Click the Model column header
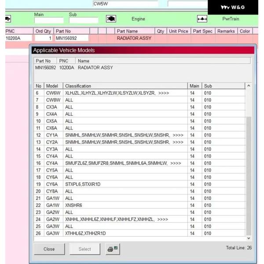264x264 pixels. pyautogui.click(x=54, y=86)
